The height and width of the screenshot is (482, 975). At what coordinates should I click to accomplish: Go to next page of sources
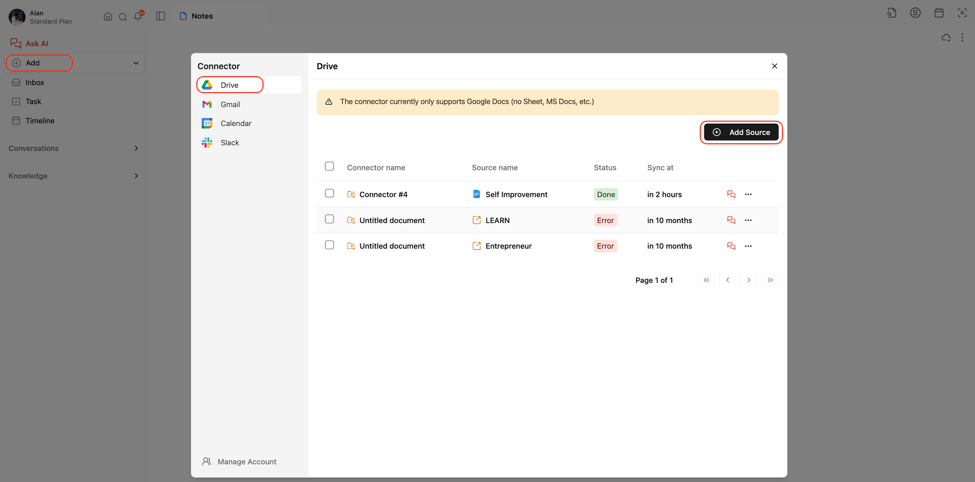[x=749, y=280]
